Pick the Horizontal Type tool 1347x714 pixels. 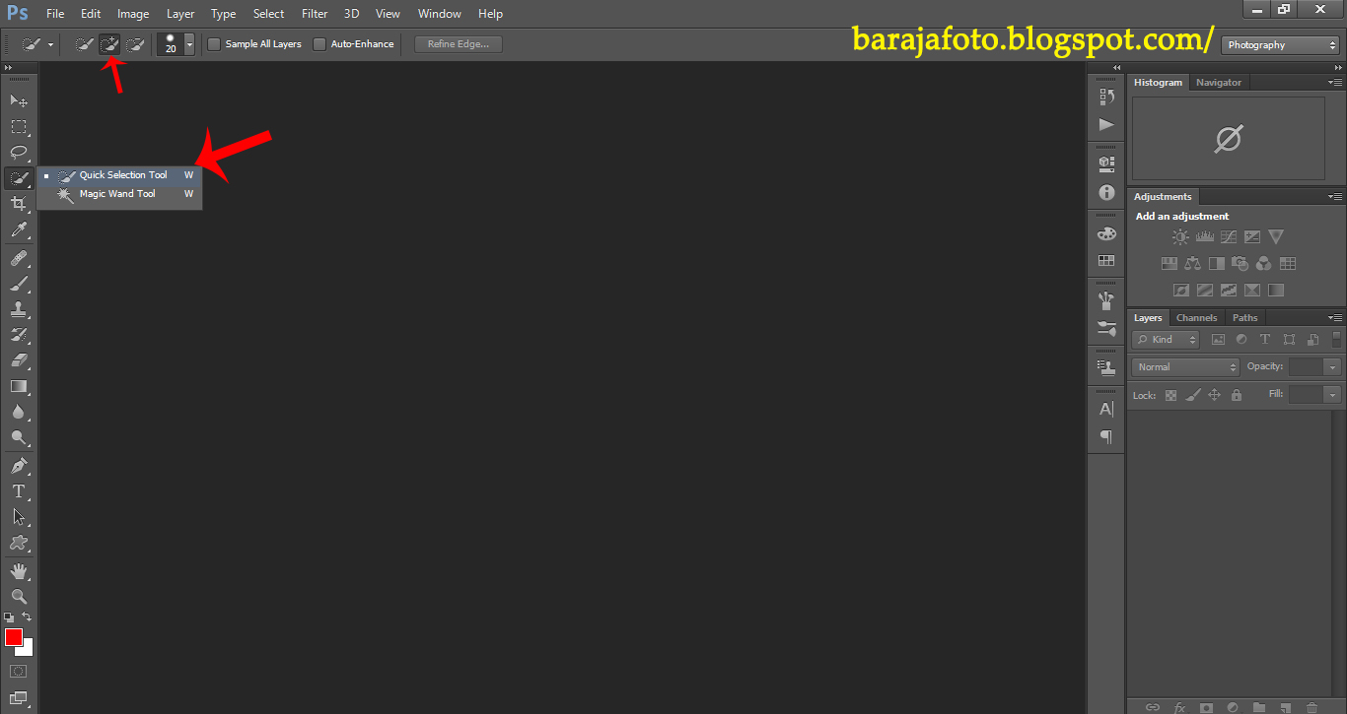point(19,489)
